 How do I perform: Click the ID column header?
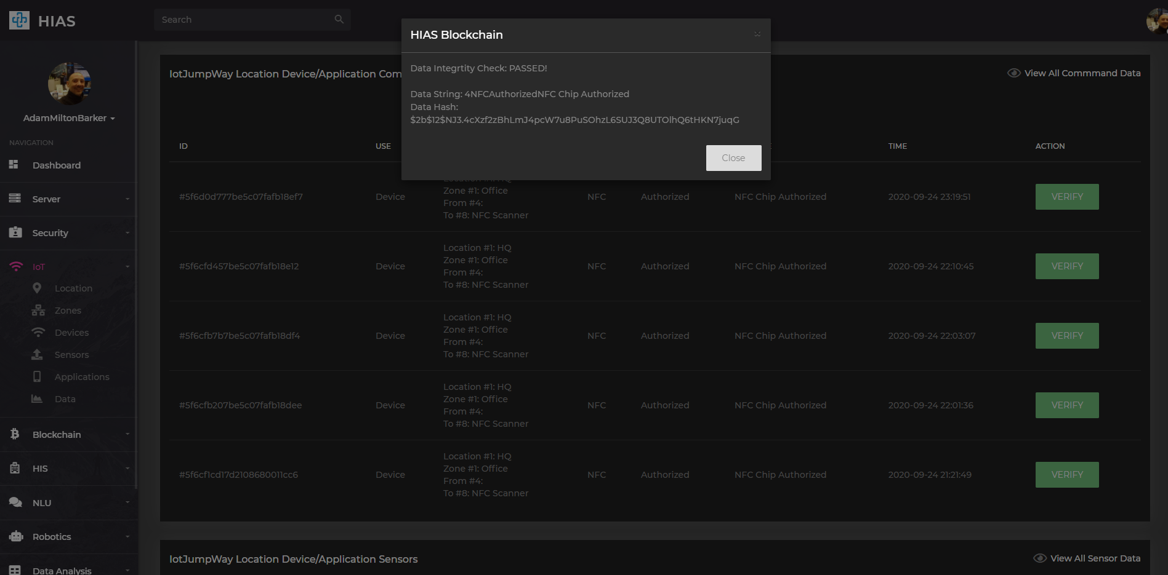(x=183, y=146)
